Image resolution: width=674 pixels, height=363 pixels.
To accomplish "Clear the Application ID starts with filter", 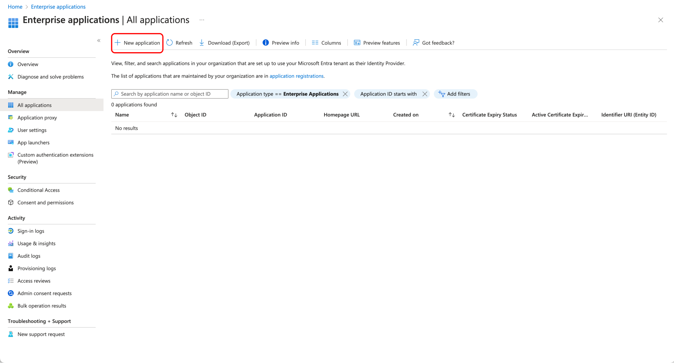I will tap(425, 94).
